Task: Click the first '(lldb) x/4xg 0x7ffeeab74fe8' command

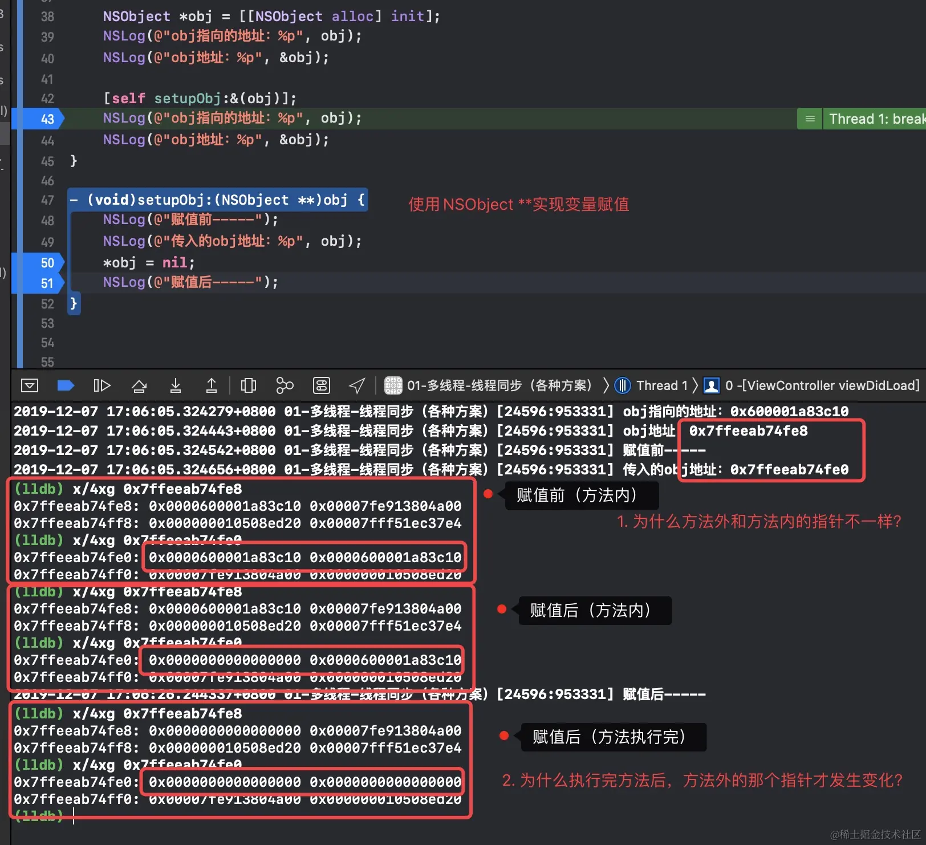Action: [128, 489]
